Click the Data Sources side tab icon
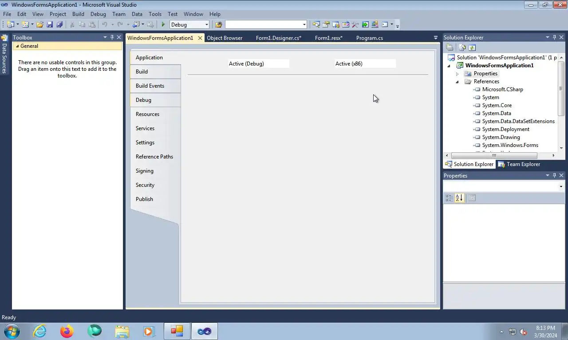The width and height of the screenshot is (568, 340). click(x=4, y=38)
